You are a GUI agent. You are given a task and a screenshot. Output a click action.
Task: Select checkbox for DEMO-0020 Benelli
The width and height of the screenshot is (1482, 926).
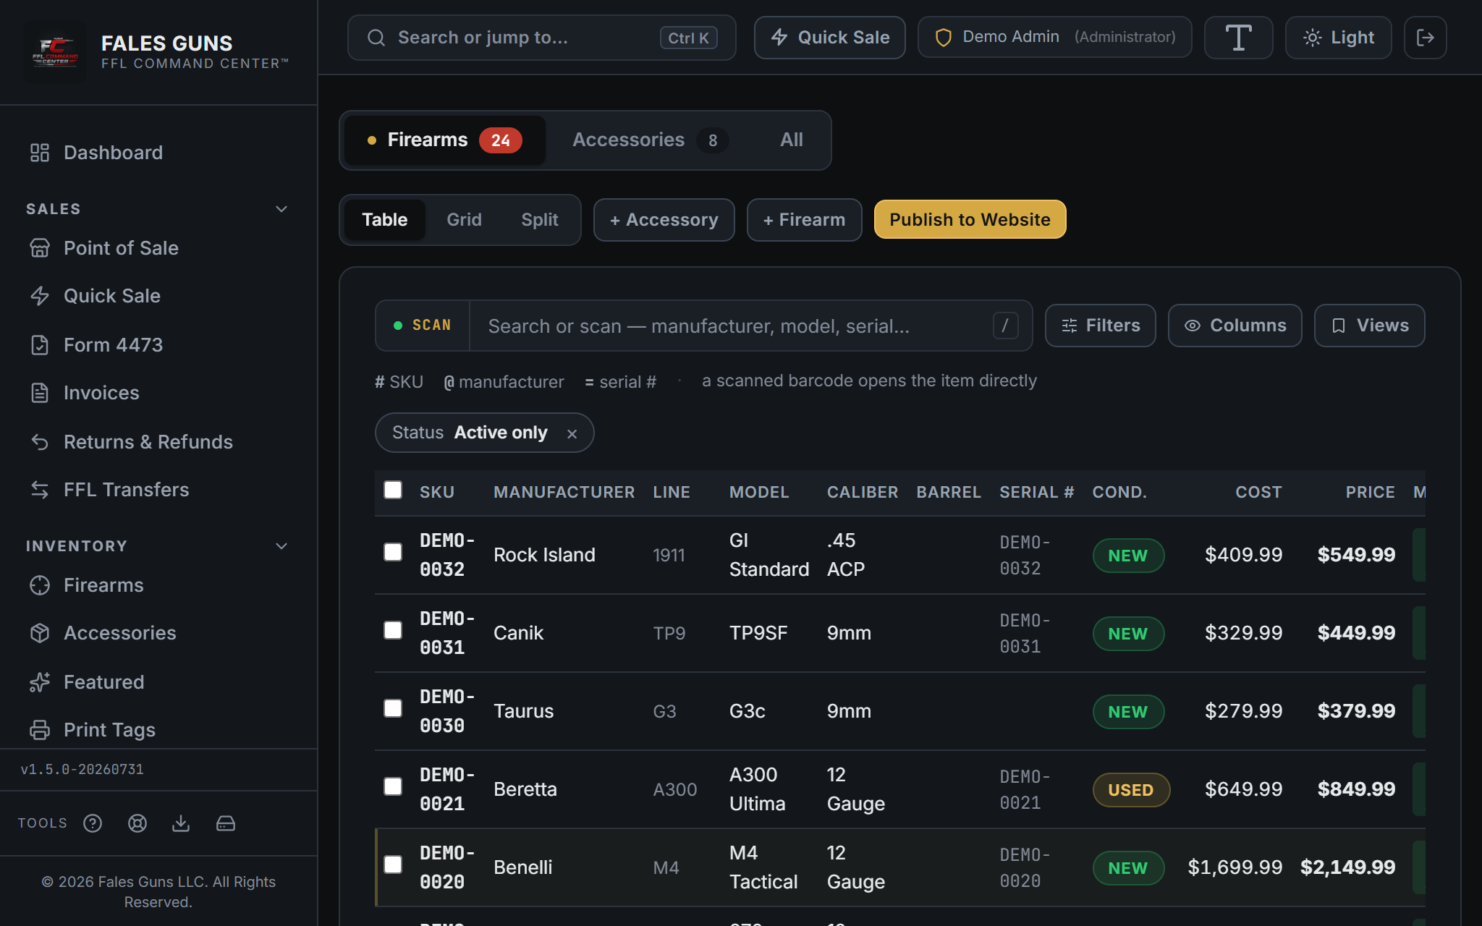click(x=393, y=865)
